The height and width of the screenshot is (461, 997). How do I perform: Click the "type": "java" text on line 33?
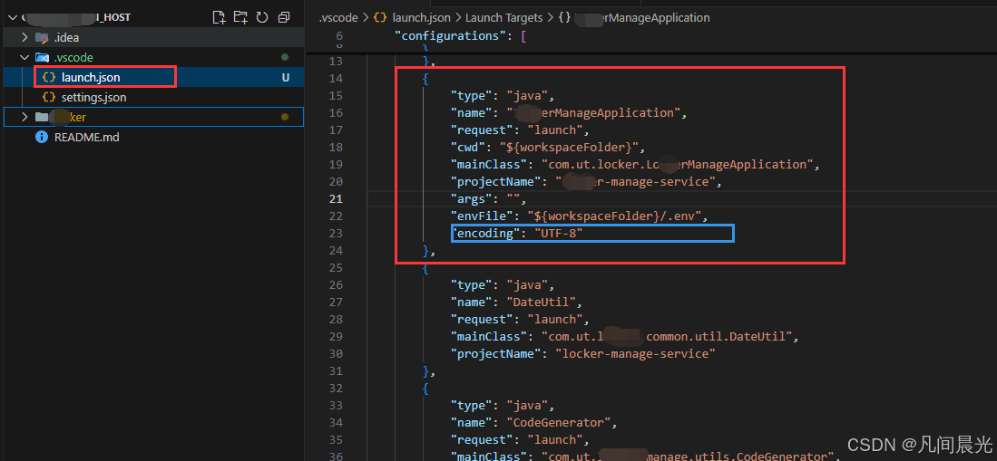click(503, 405)
